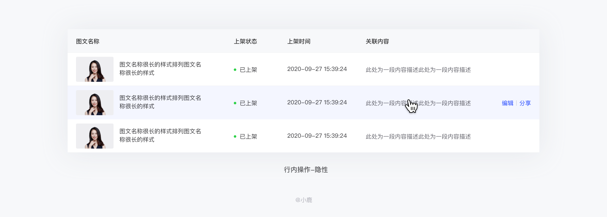607x217 pixels.
Task: Click the 上架时间 column header
Action: click(299, 41)
